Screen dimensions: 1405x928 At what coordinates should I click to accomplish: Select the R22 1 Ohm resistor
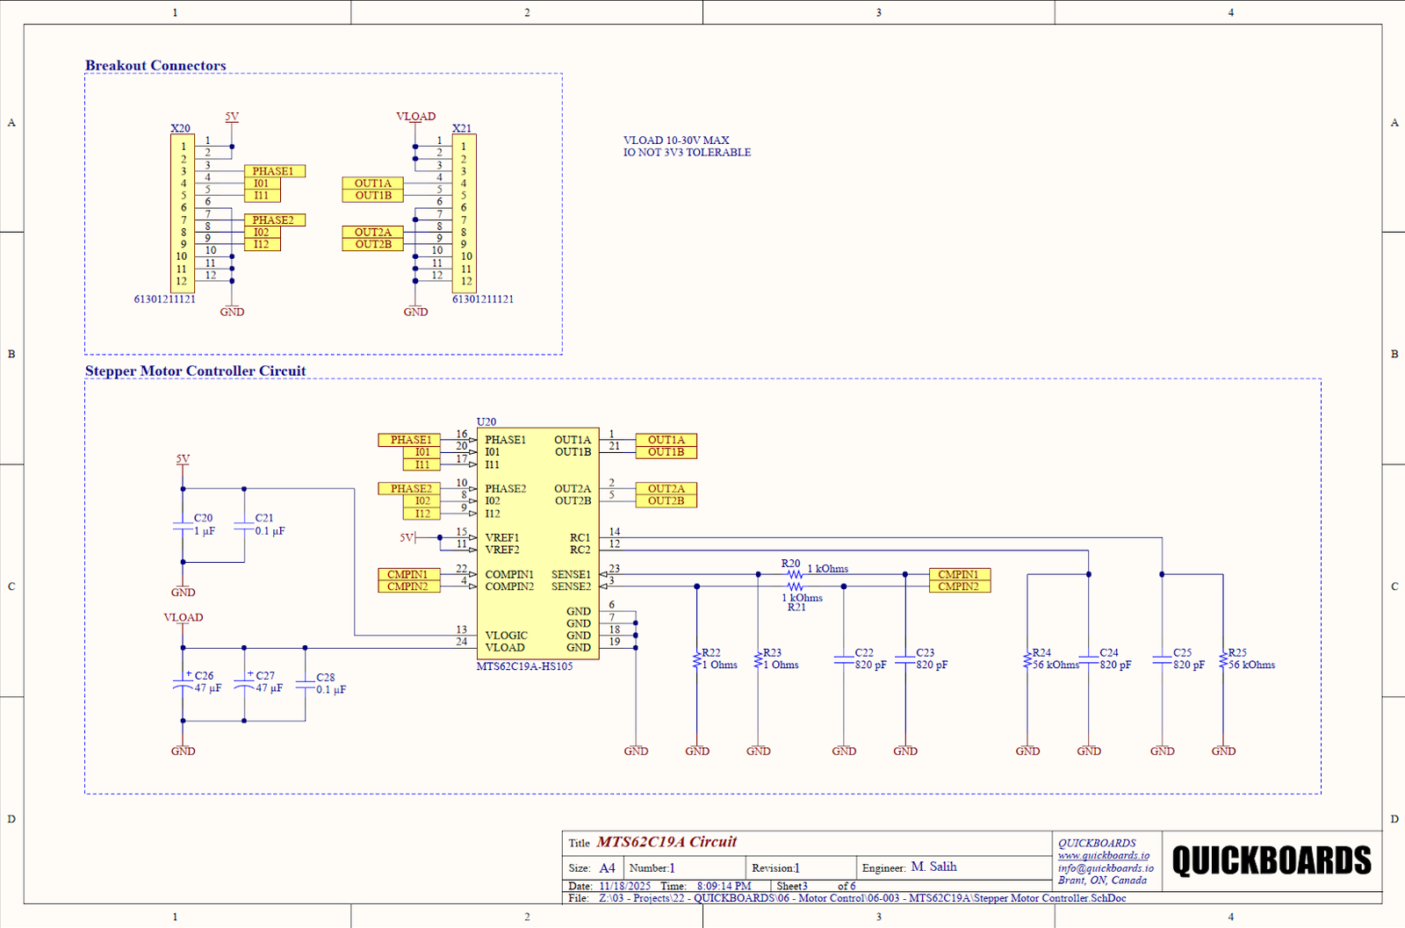697,659
